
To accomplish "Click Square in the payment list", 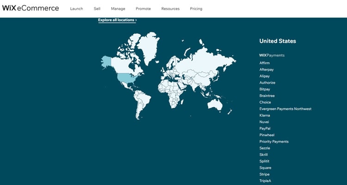I will click(266, 168).
